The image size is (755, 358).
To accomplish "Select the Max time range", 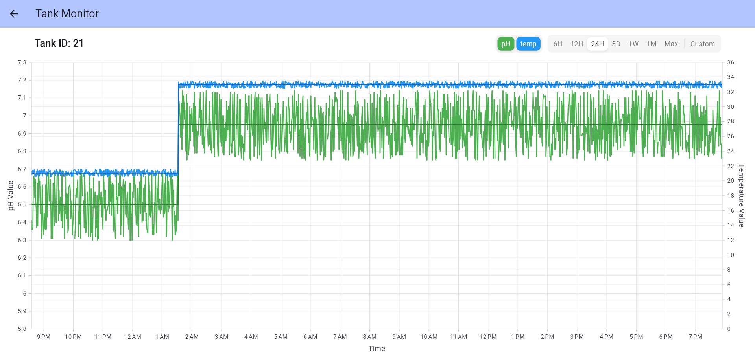I will [x=671, y=44].
